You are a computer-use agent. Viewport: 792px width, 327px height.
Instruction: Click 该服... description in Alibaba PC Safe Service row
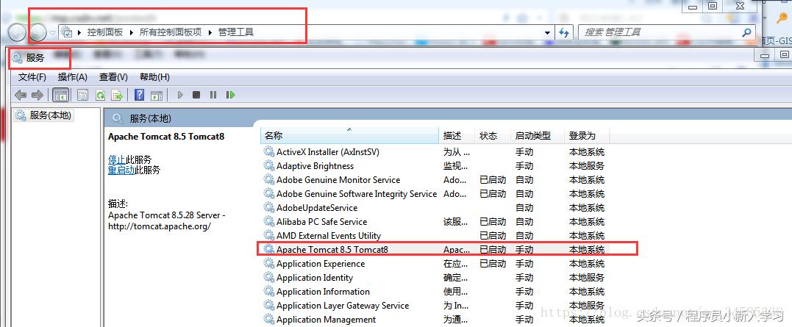click(457, 221)
